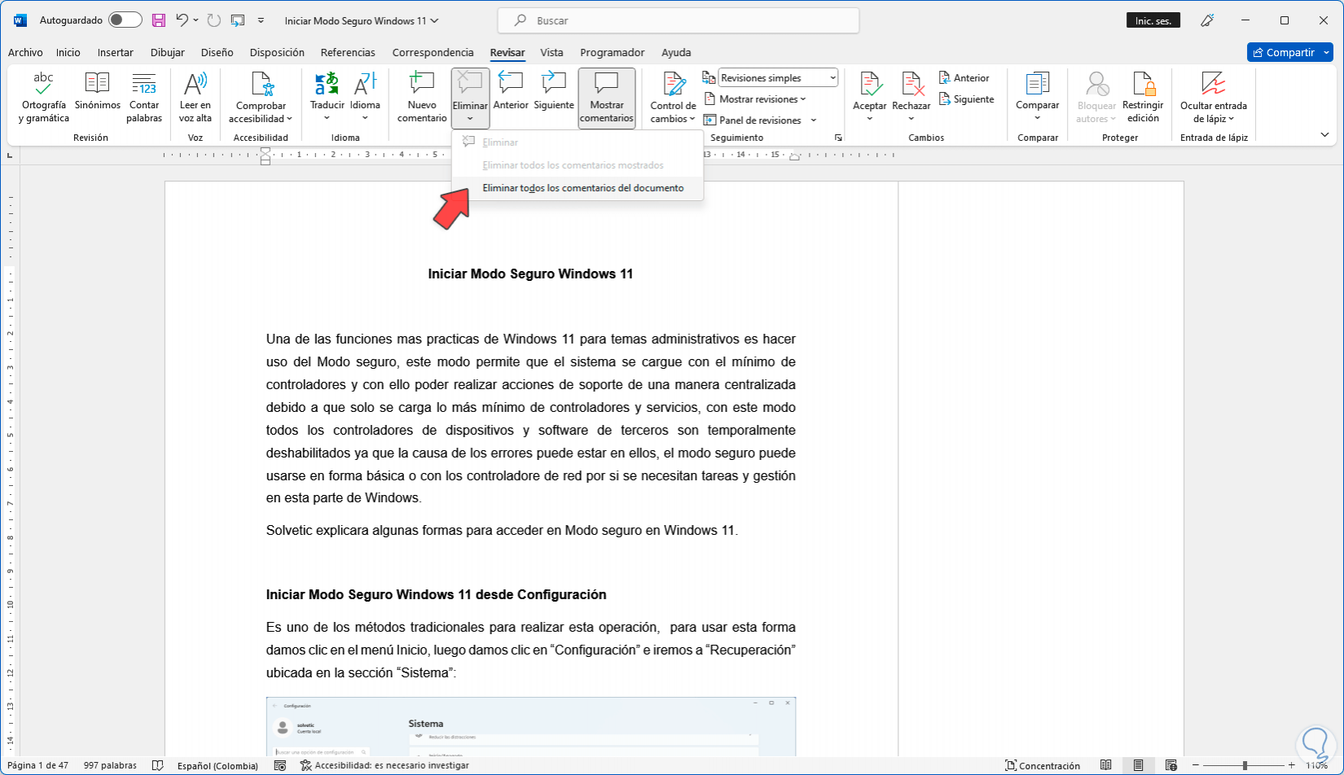Switch to the Insertar tab
The height and width of the screenshot is (775, 1344).
pos(116,52)
